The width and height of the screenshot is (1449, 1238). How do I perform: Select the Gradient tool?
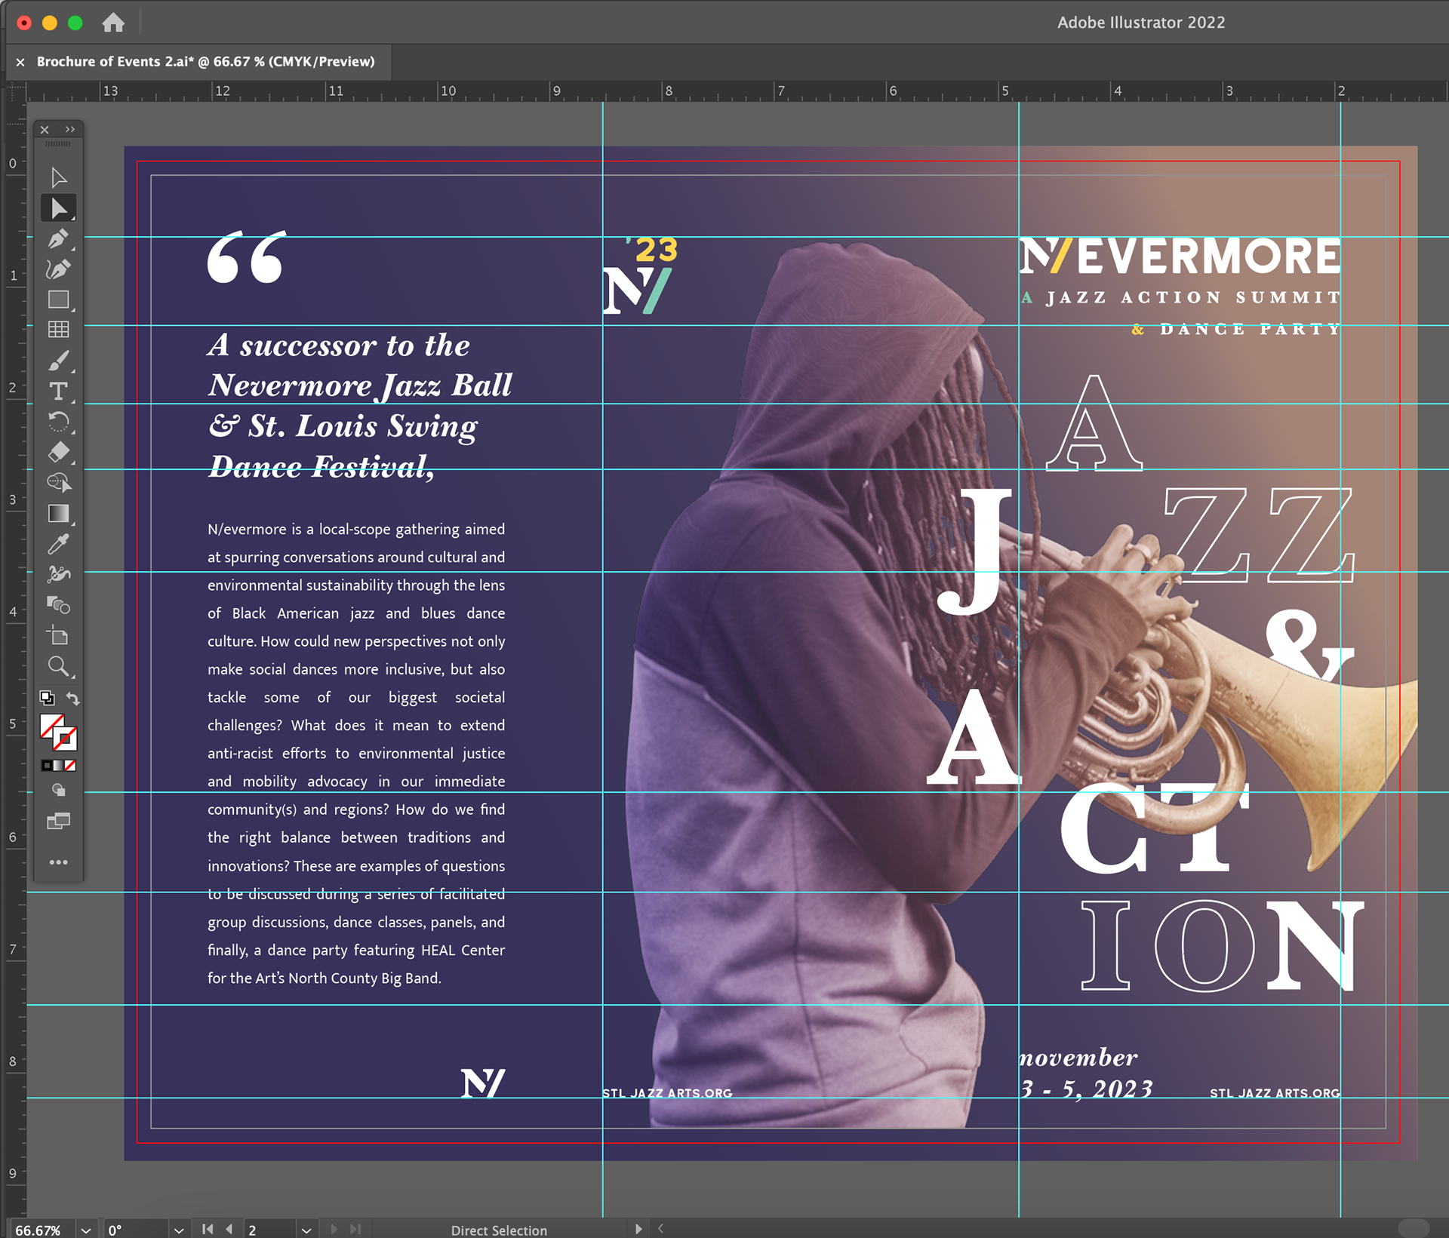click(58, 513)
